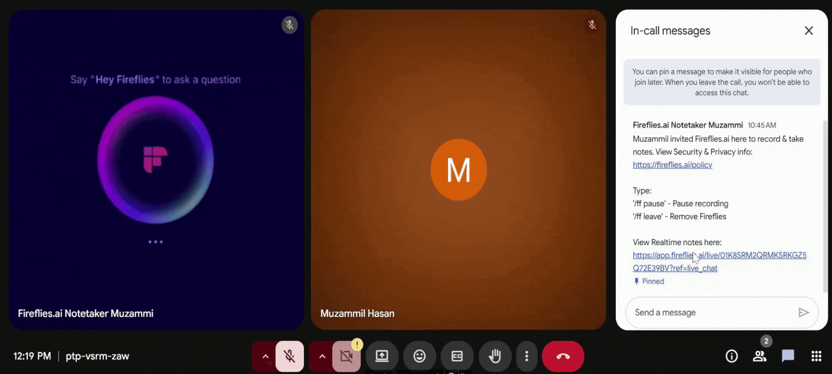Expand video settings arrow beside camera
Image resolution: width=832 pixels, height=374 pixels.
coord(322,356)
